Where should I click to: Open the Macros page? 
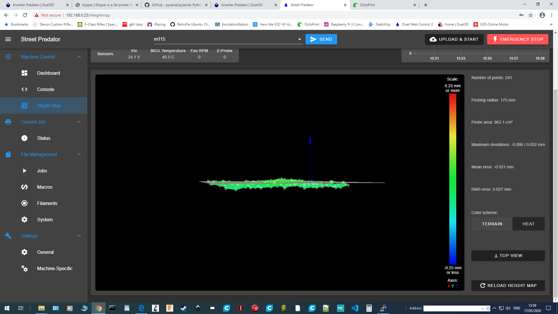tap(44, 187)
